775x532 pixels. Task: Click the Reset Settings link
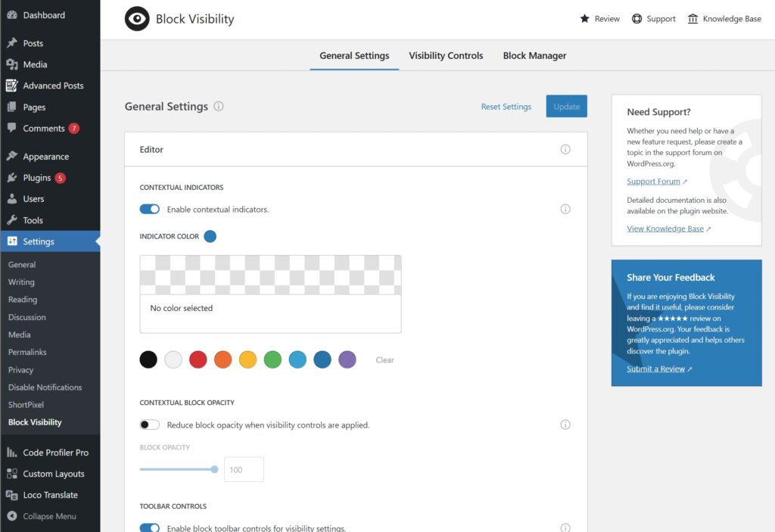(506, 107)
